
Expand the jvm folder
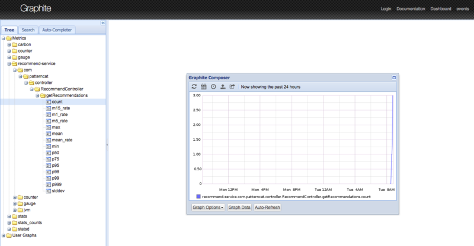(15, 210)
